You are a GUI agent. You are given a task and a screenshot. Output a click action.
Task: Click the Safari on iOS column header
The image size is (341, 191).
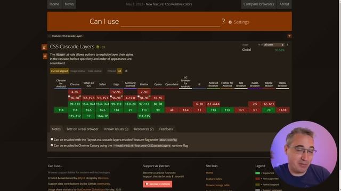pyautogui.click(x=88, y=84)
